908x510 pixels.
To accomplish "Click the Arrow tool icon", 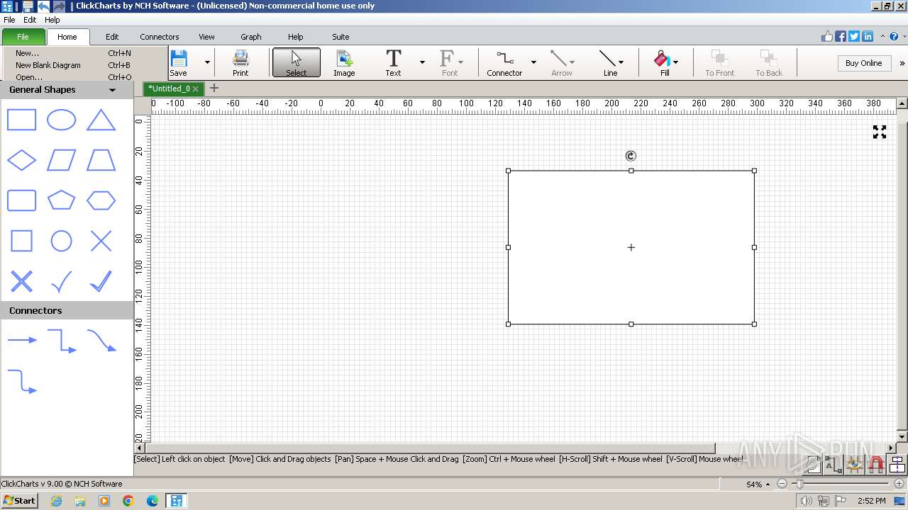I will click(562, 62).
